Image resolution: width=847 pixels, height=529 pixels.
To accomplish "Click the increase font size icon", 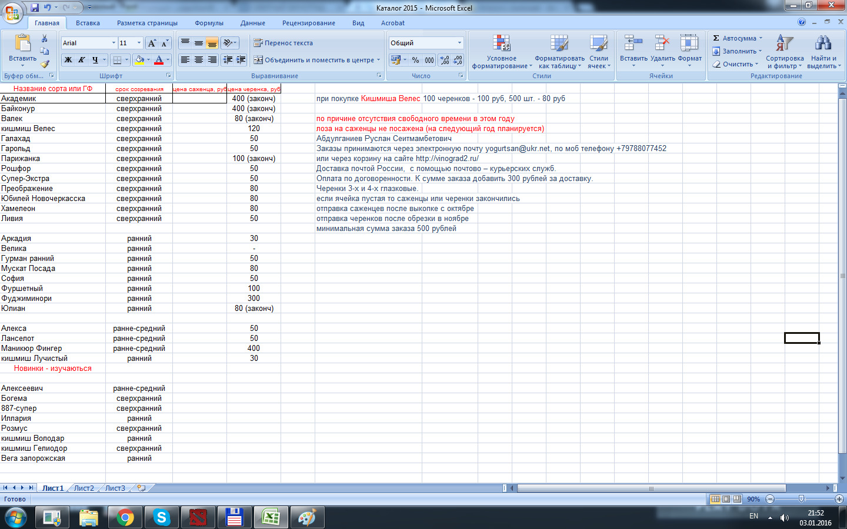I will 152,43.
